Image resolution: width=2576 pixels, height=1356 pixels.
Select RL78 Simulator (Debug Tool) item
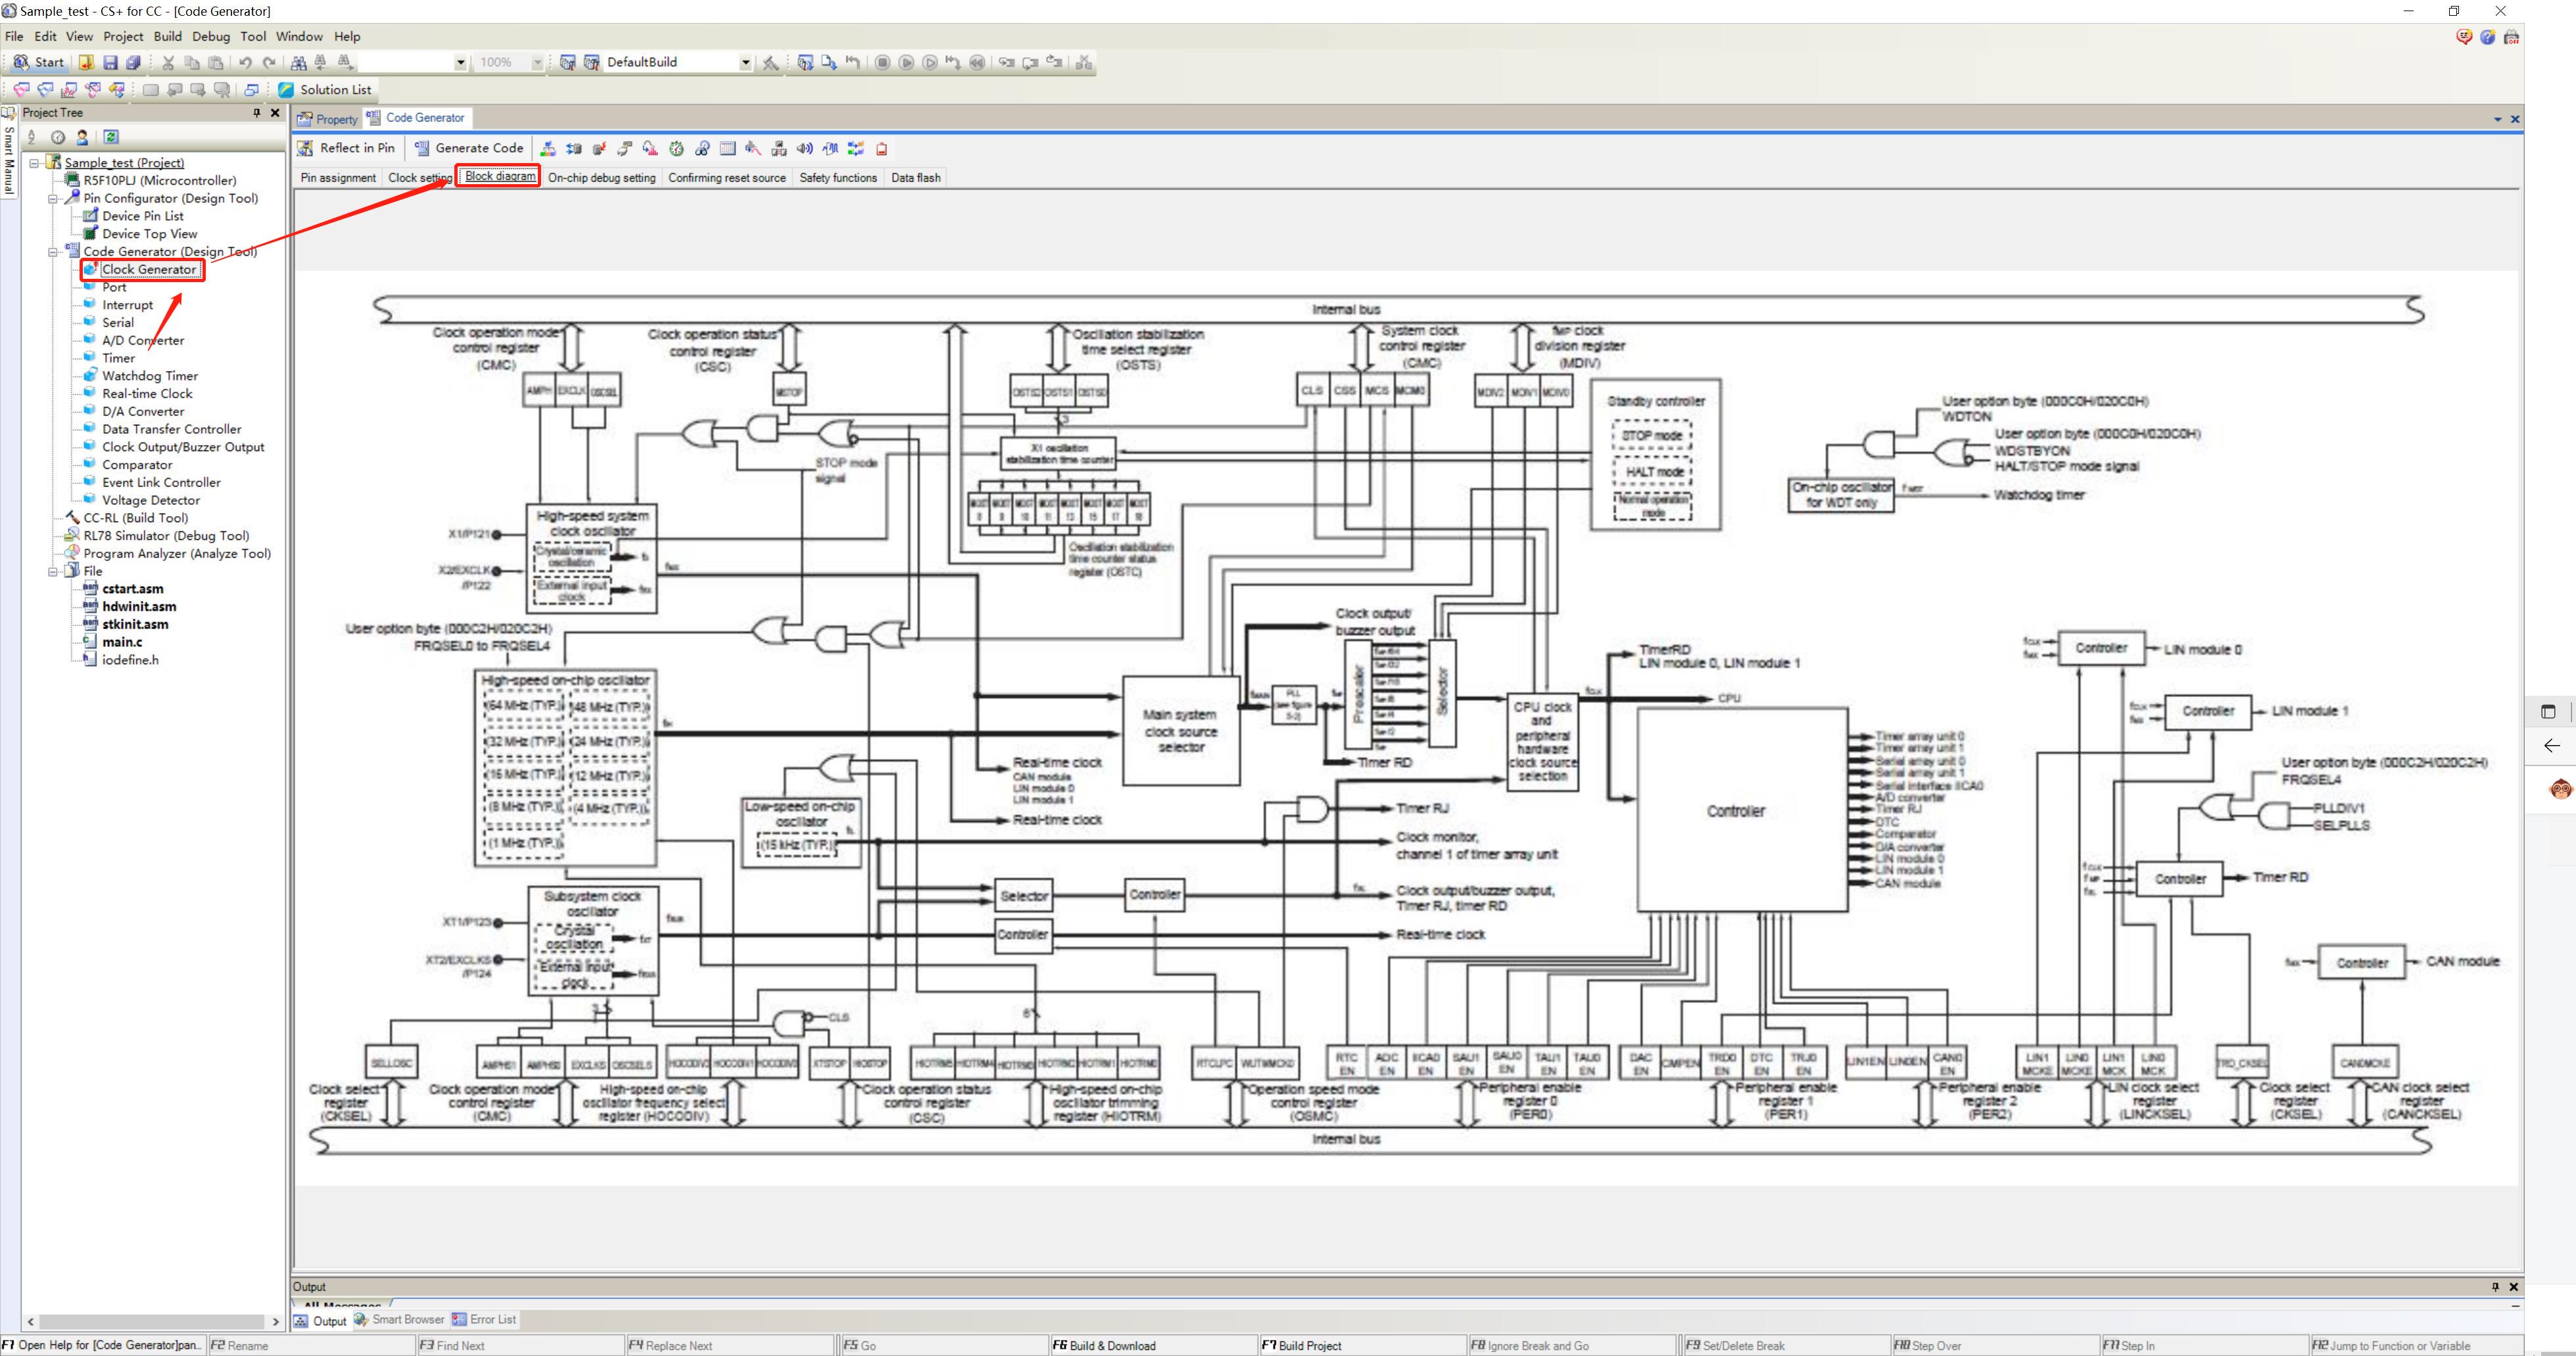166,536
